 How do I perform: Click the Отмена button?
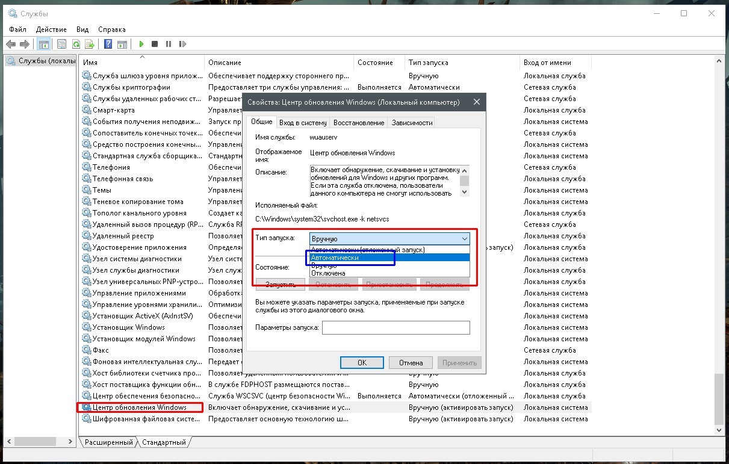[411, 363]
